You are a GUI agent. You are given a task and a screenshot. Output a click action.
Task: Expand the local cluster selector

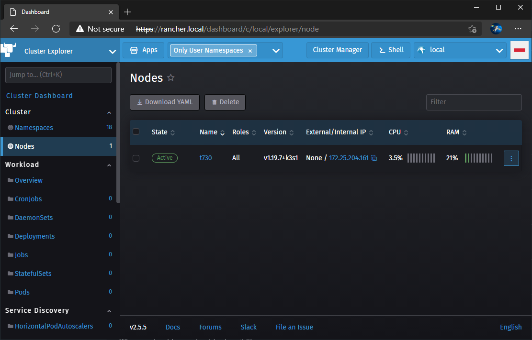pos(500,50)
